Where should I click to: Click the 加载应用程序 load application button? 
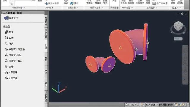(140, 2)
